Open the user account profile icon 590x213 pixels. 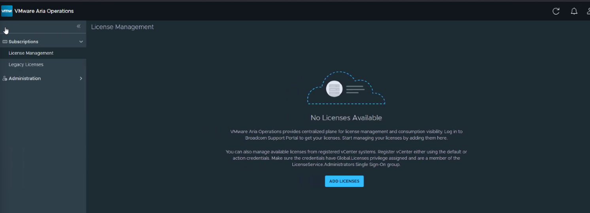[x=588, y=11]
